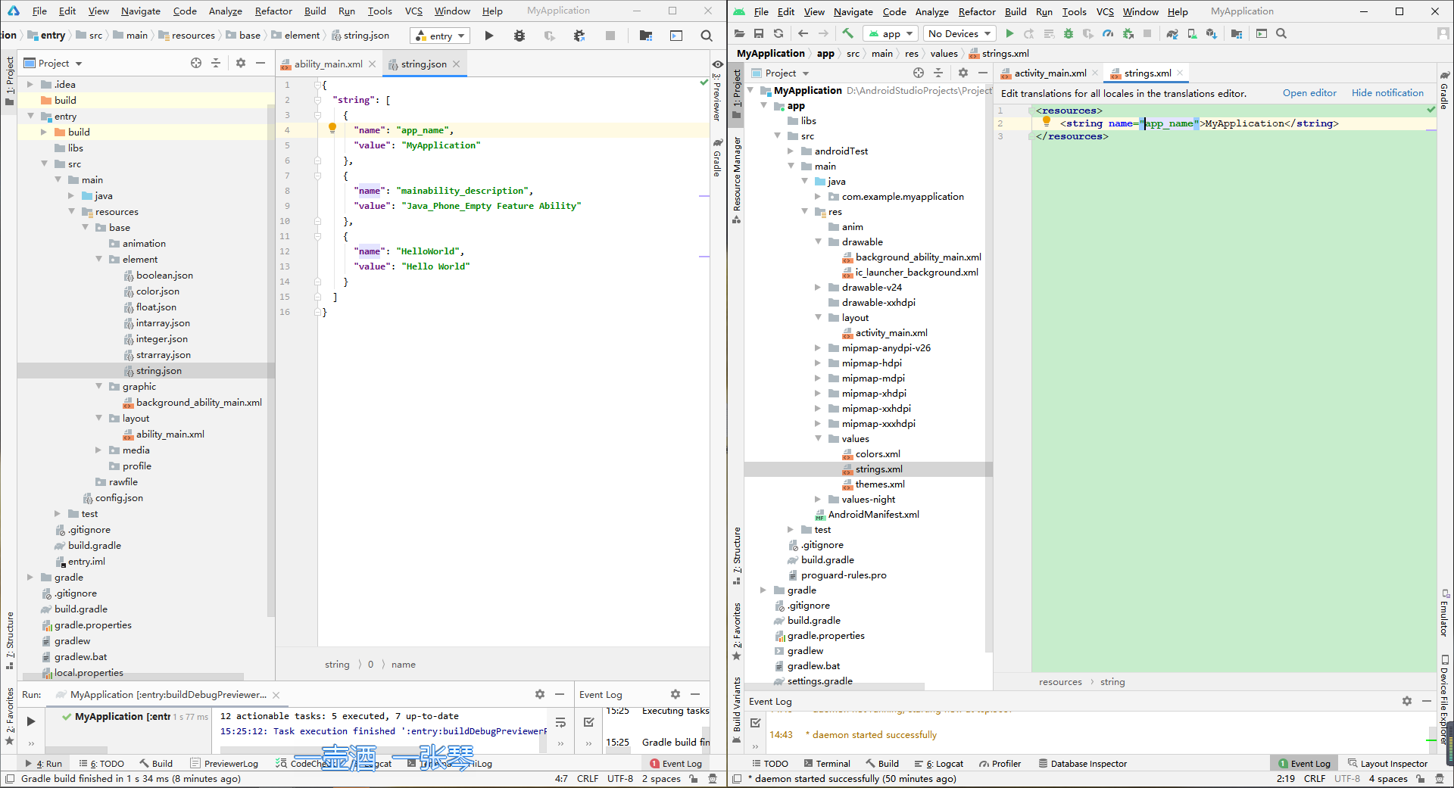
Task: Toggle the Previewer tool window on left window's right edge
Action: click(717, 92)
